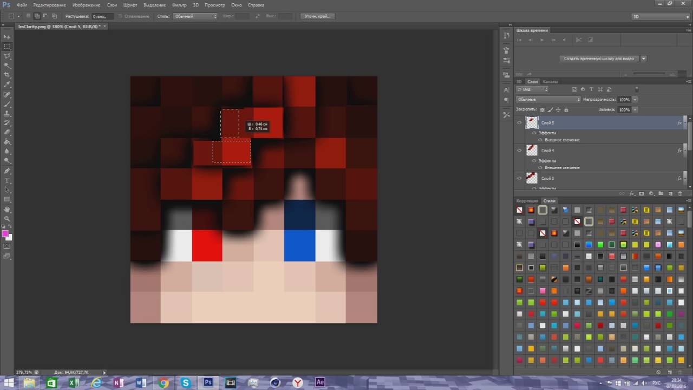The width and height of the screenshot is (693, 390).
Task: Toggle Внешнее свечение visibility under Слой 4
Action: (x=540, y=167)
